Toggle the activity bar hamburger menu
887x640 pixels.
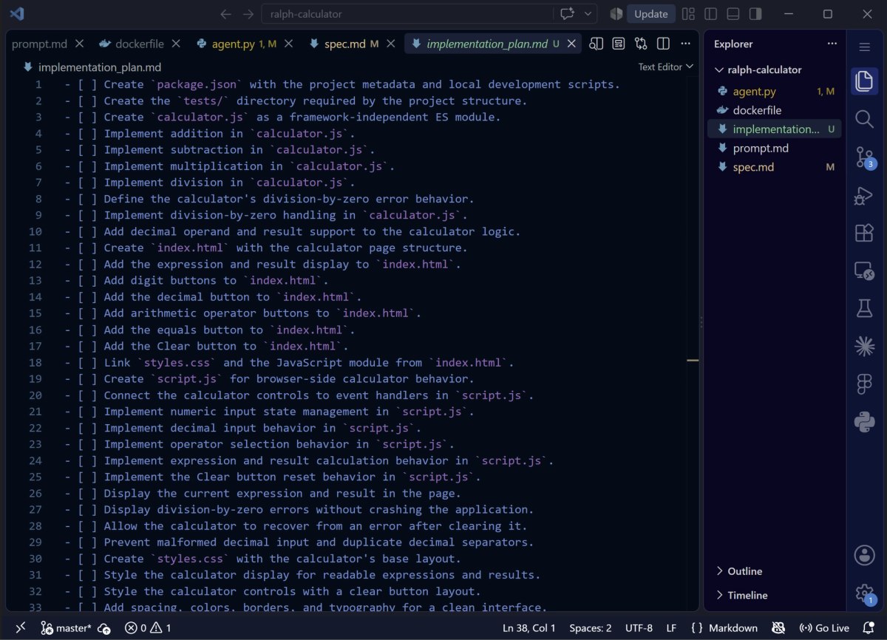tap(864, 47)
